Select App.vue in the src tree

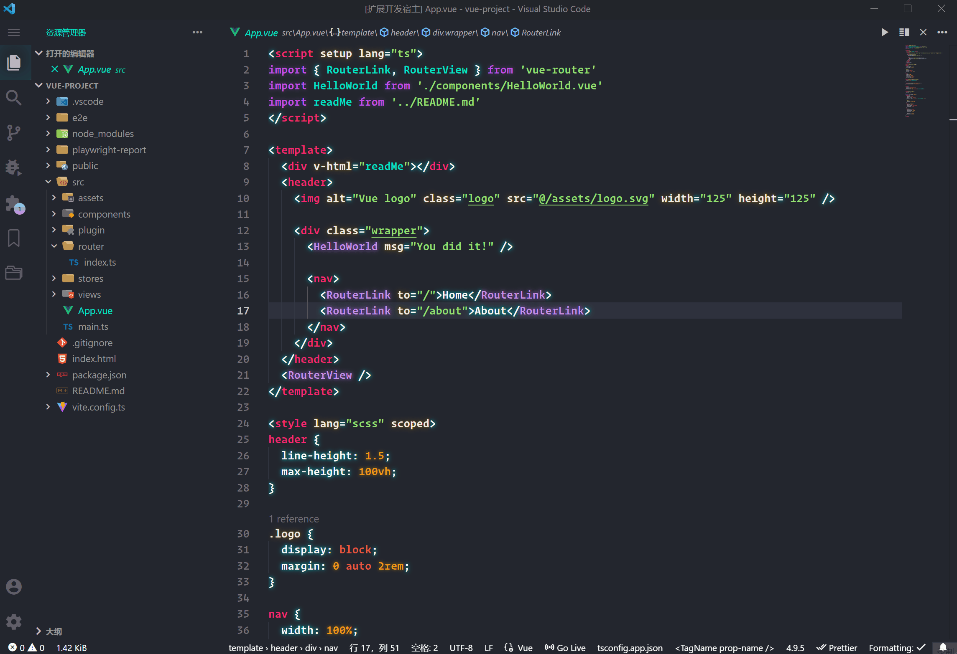pyautogui.click(x=95, y=311)
